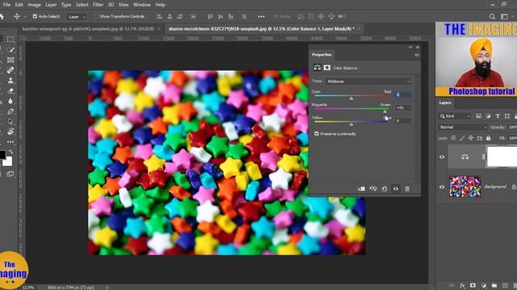
Task: Select the Pen tool
Action: coord(11,111)
